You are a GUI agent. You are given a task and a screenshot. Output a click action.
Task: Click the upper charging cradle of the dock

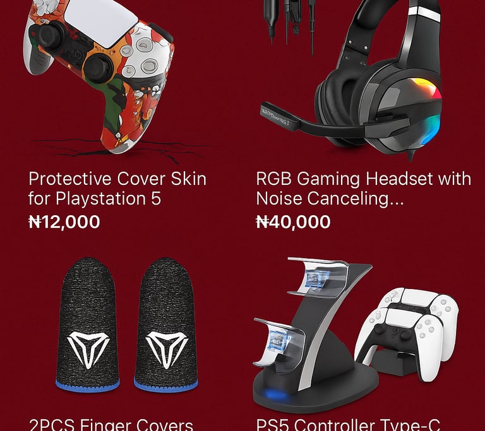(x=318, y=278)
